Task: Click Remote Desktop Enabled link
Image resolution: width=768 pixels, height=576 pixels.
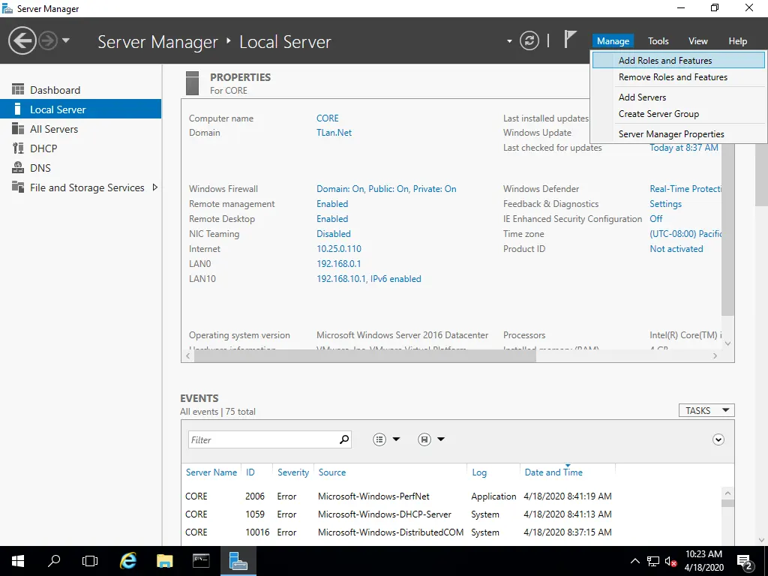Action: (332, 218)
